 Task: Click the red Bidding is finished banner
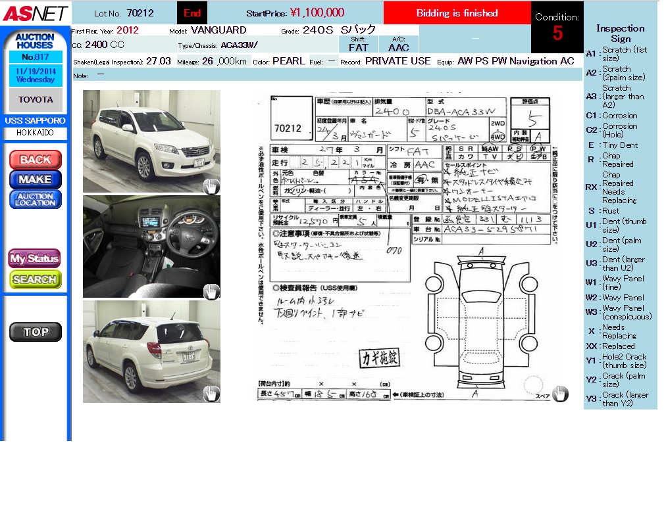coord(457,13)
